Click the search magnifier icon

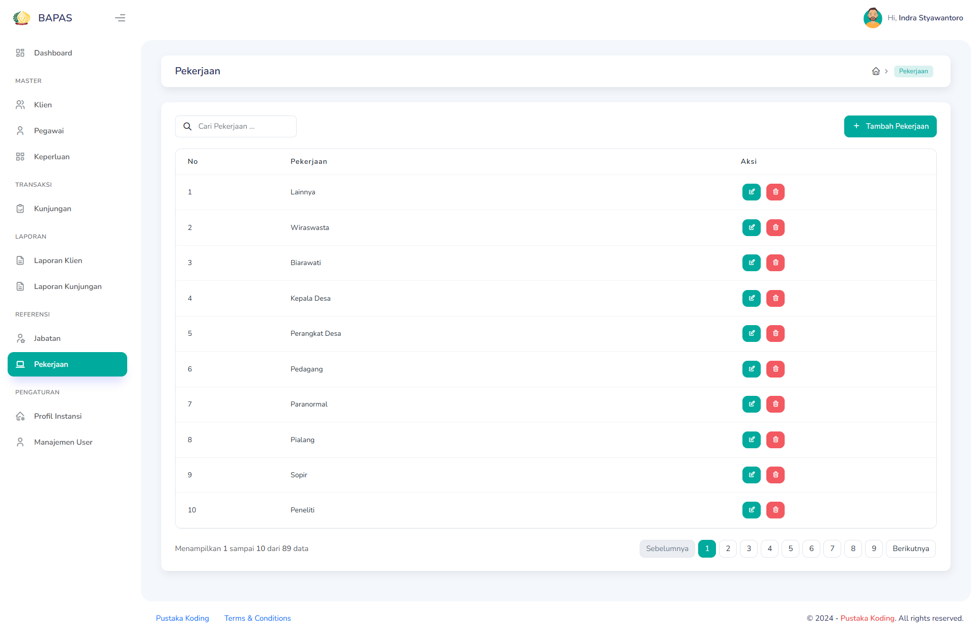coord(187,126)
